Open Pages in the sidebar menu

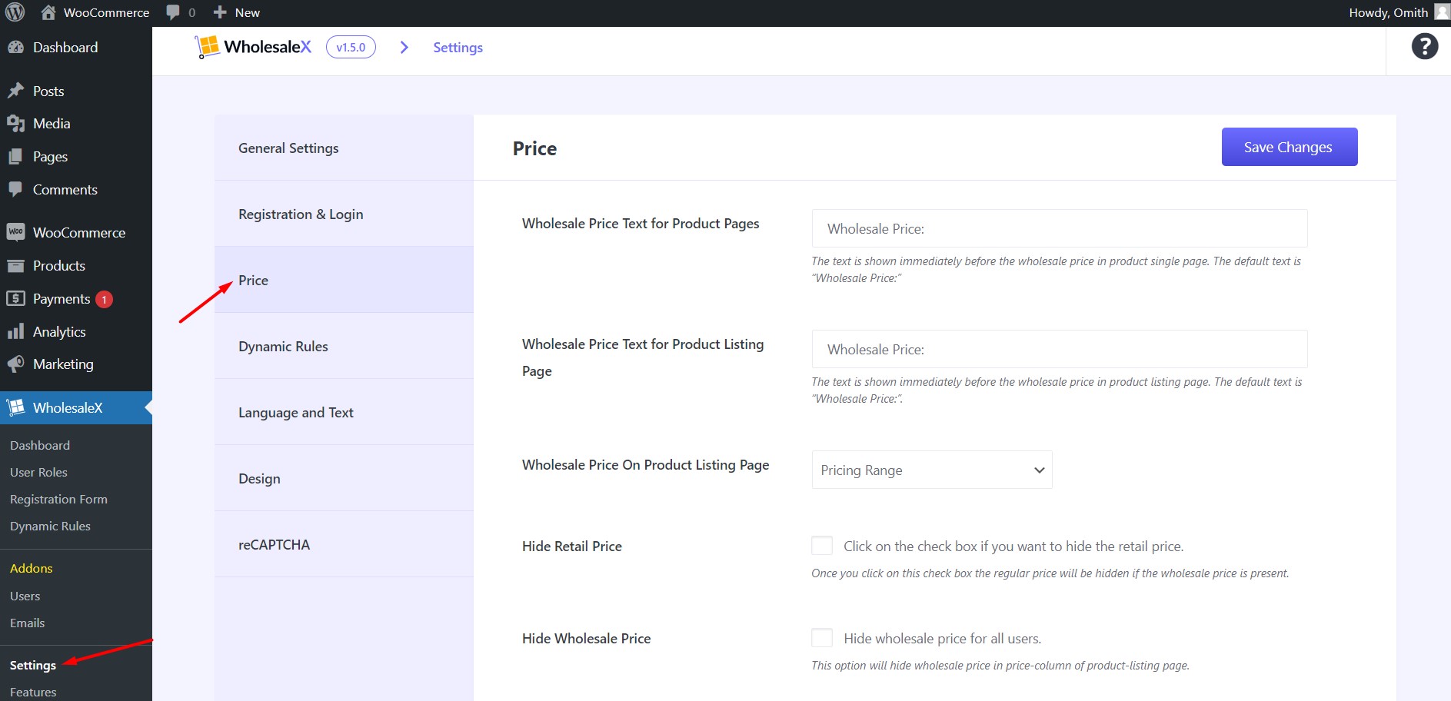pyautogui.click(x=50, y=156)
